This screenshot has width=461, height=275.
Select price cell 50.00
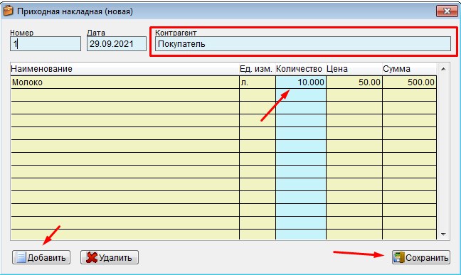coord(354,82)
